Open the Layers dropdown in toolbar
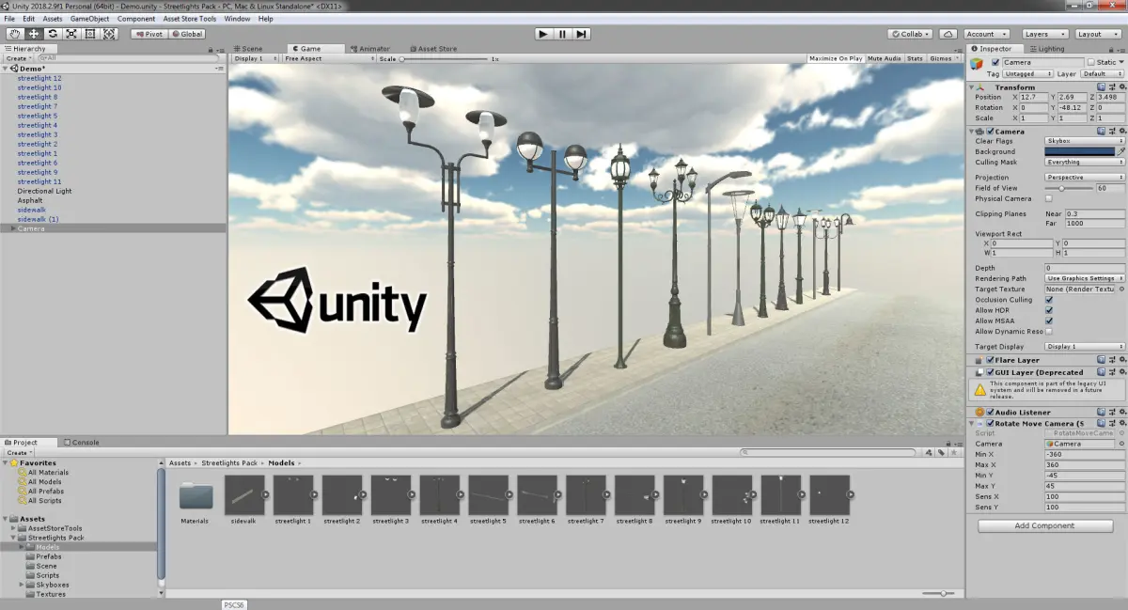Image resolution: width=1128 pixels, height=610 pixels. pos(1044,34)
